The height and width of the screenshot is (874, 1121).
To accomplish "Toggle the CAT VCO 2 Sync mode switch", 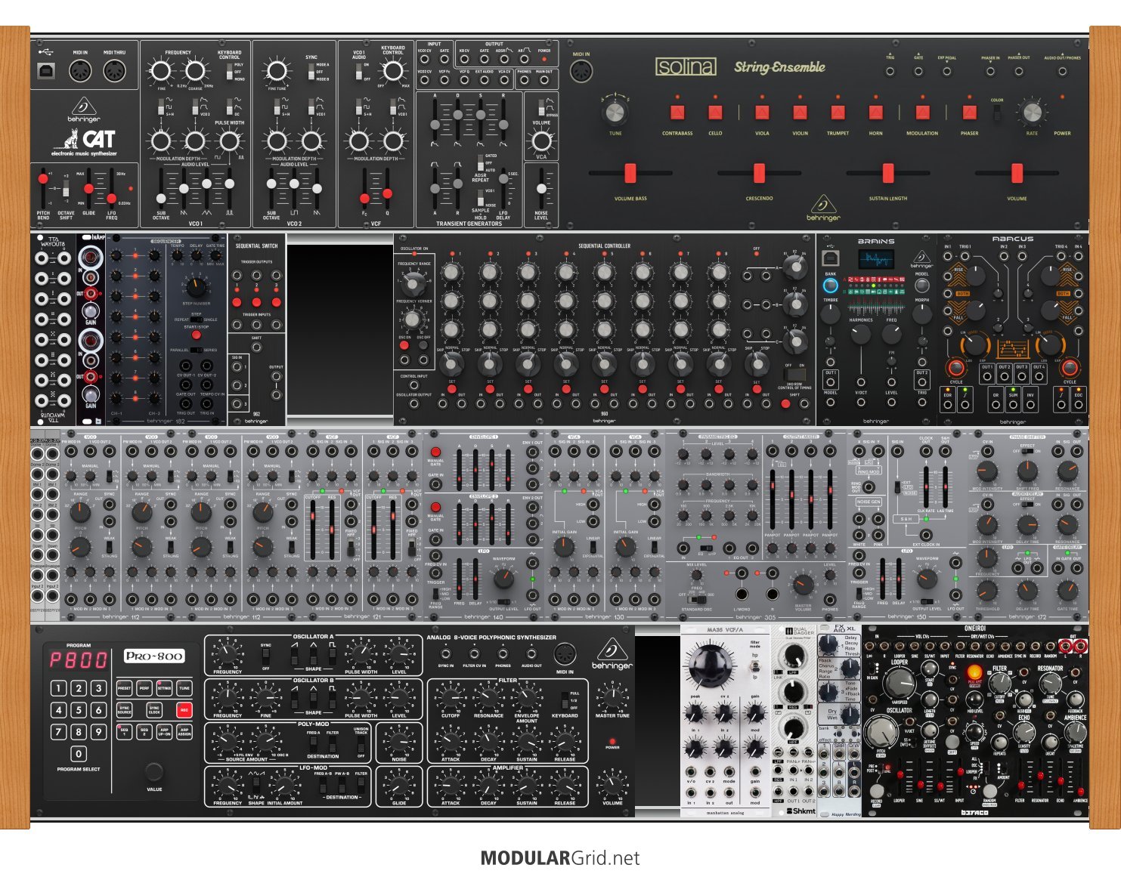I will pos(311,72).
